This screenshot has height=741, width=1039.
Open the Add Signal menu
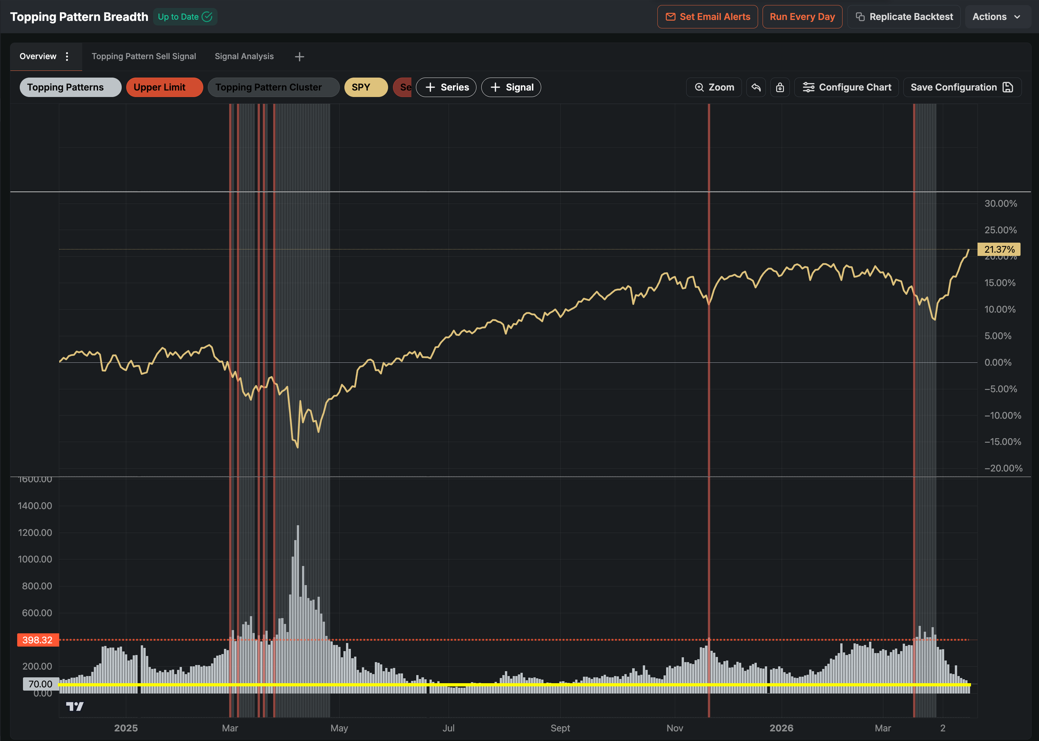511,87
